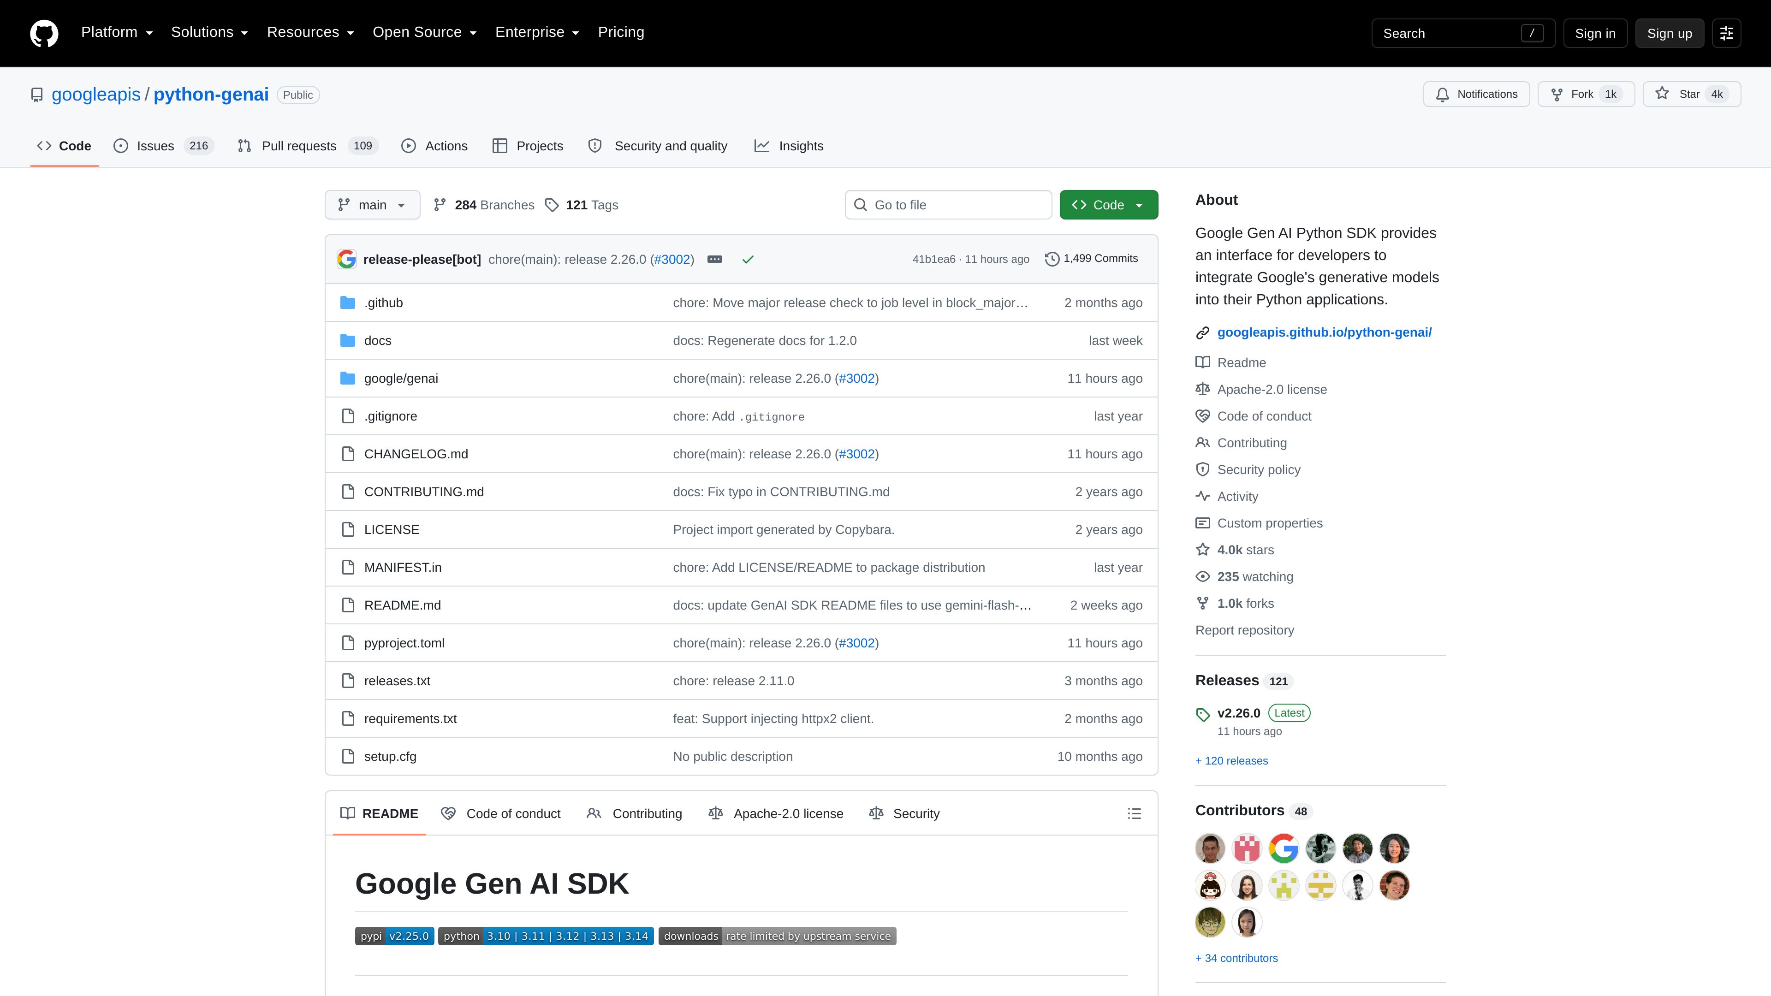Focus the top Search box
Image resolution: width=1771 pixels, height=996 pixels.
[x=1463, y=33]
